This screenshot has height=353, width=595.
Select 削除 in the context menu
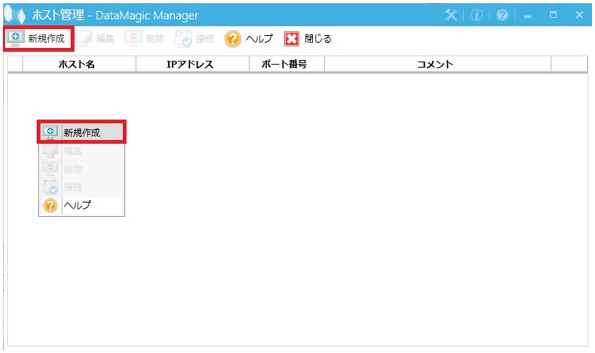pos(82,169)
